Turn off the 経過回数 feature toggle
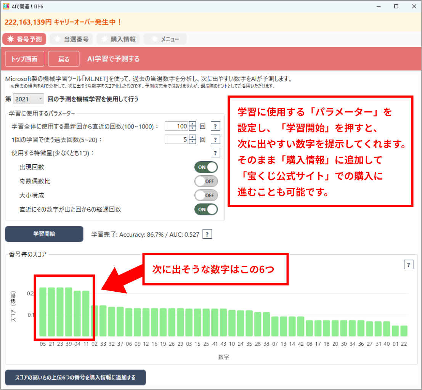The width and height of the screenshot is (422, 390). (206, 209)
